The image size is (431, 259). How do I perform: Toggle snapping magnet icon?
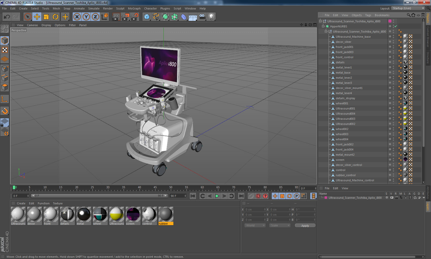pos(5,111)
